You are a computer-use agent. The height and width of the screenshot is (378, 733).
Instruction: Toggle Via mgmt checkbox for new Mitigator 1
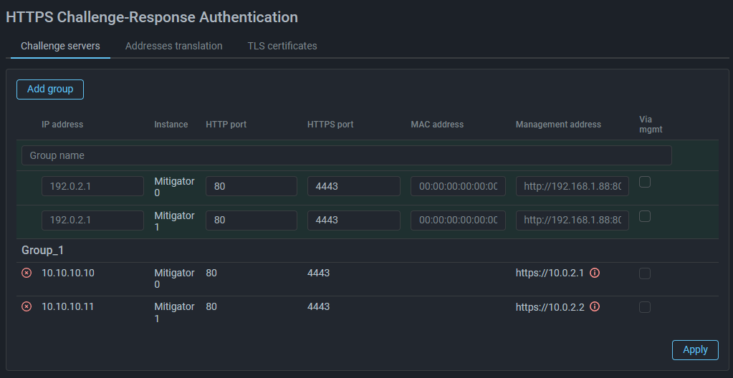coord(645,216)
